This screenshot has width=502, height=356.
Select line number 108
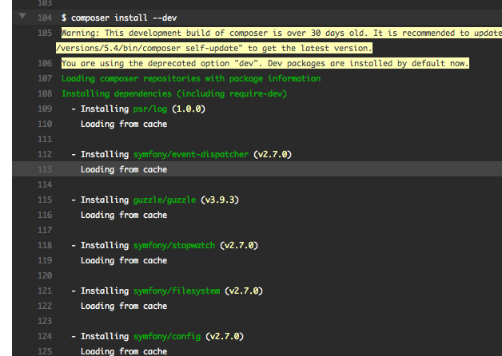point(45,93)
